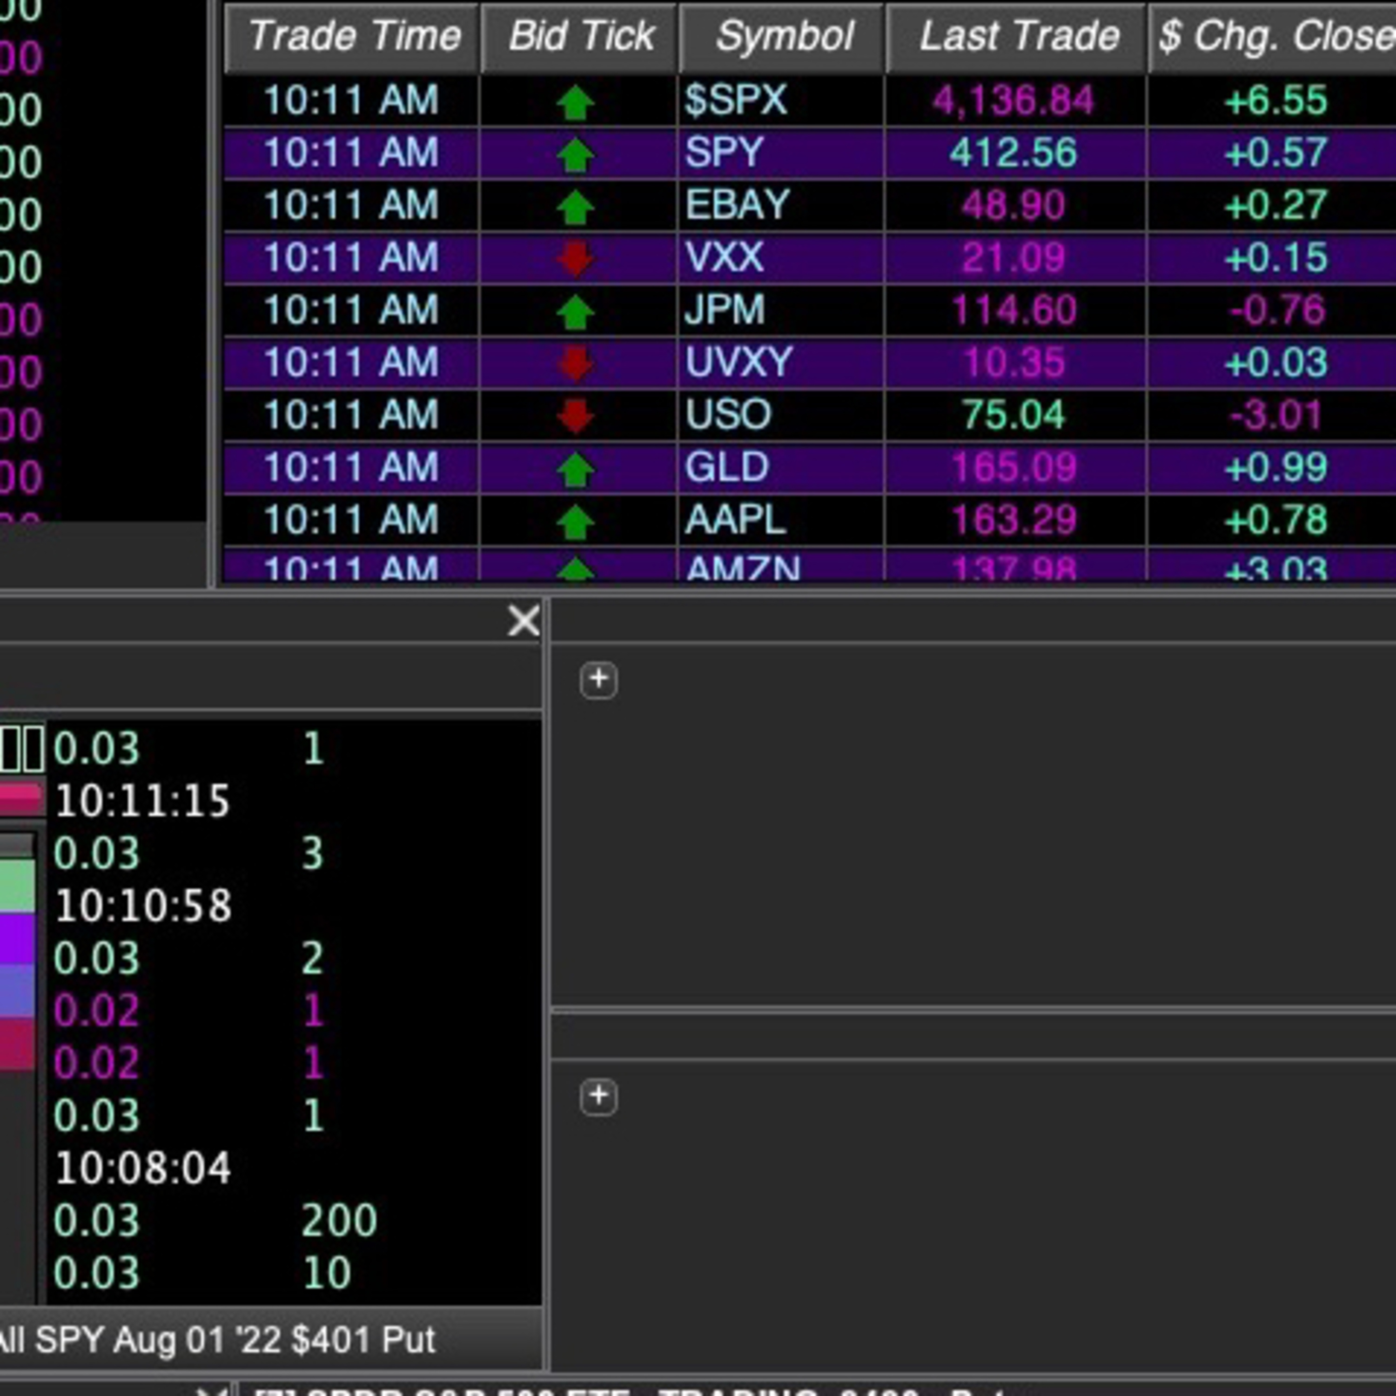The height and width of the screenshot is (1396, 1396).
Task: Click the $SPX last trade value 4,136.84
Action: pyautogui.click(x=1013, y=101)
